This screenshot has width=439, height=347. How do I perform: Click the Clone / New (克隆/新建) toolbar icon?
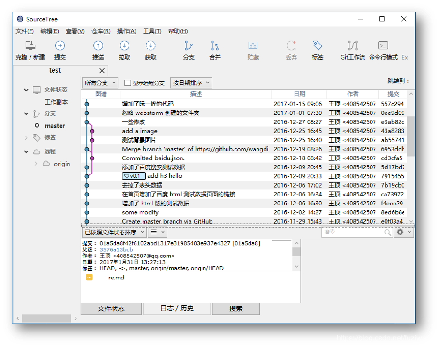coord(30,45)
